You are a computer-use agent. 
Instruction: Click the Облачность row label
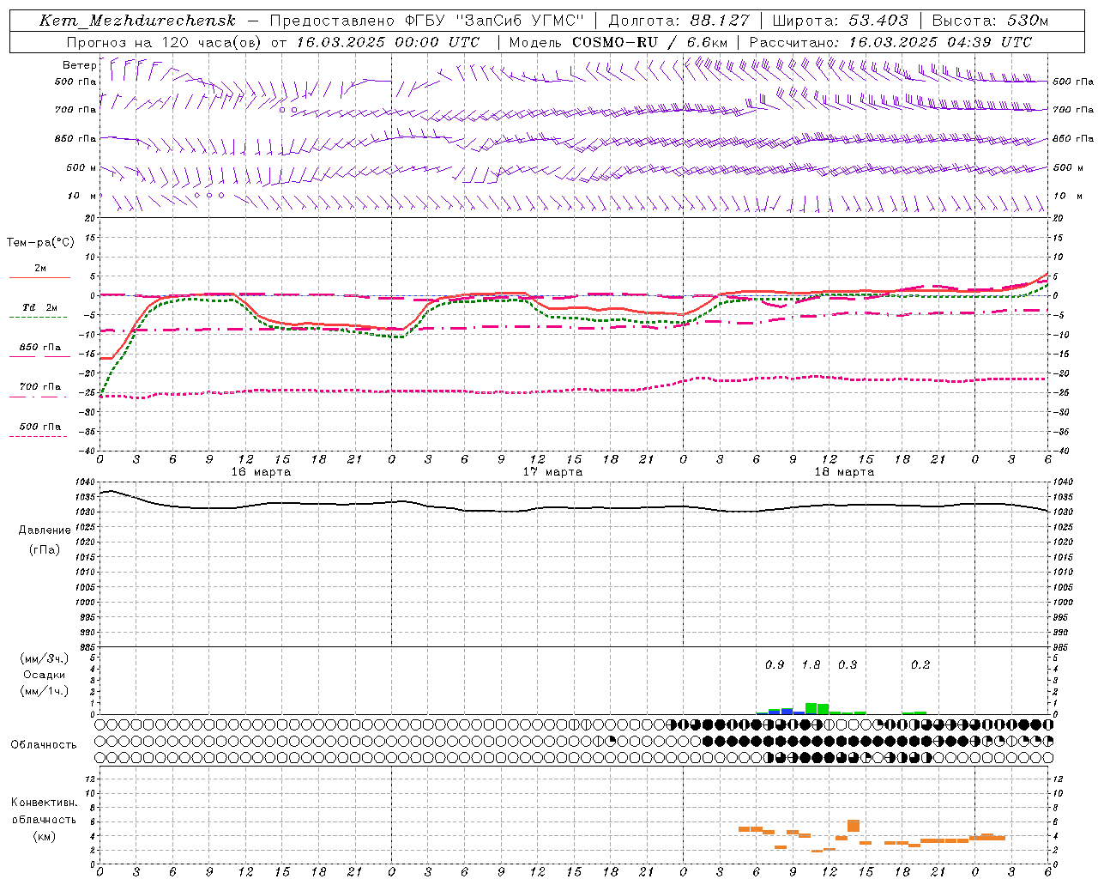tap(44, 744)
